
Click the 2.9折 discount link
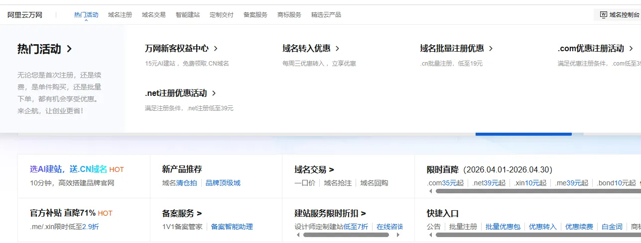click(91, 227)
